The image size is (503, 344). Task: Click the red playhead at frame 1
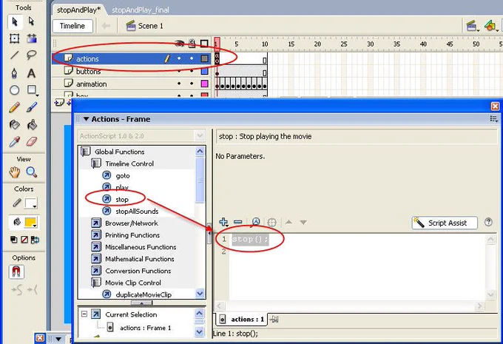coord(217,44)
